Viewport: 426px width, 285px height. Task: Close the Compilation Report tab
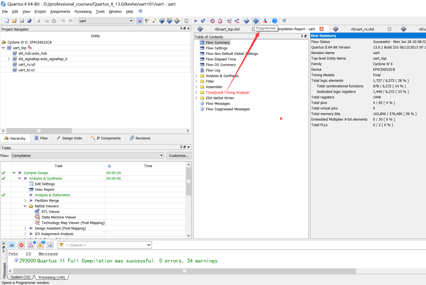(322, 29)
